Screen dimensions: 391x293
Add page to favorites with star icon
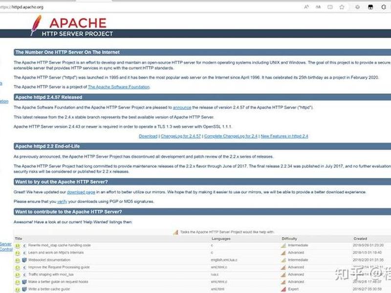pyautogui.click(x=342, y=7)
